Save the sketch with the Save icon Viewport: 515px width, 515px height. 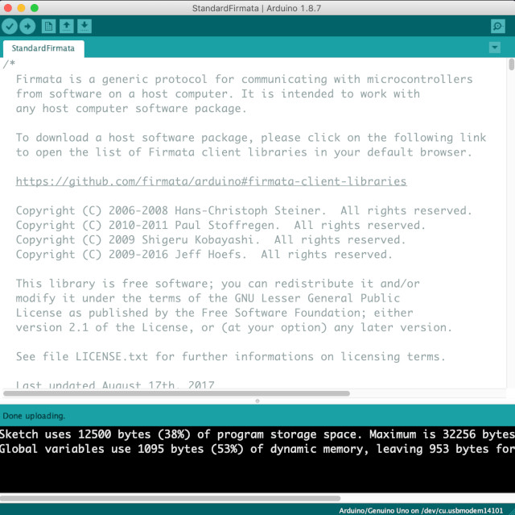84,26
